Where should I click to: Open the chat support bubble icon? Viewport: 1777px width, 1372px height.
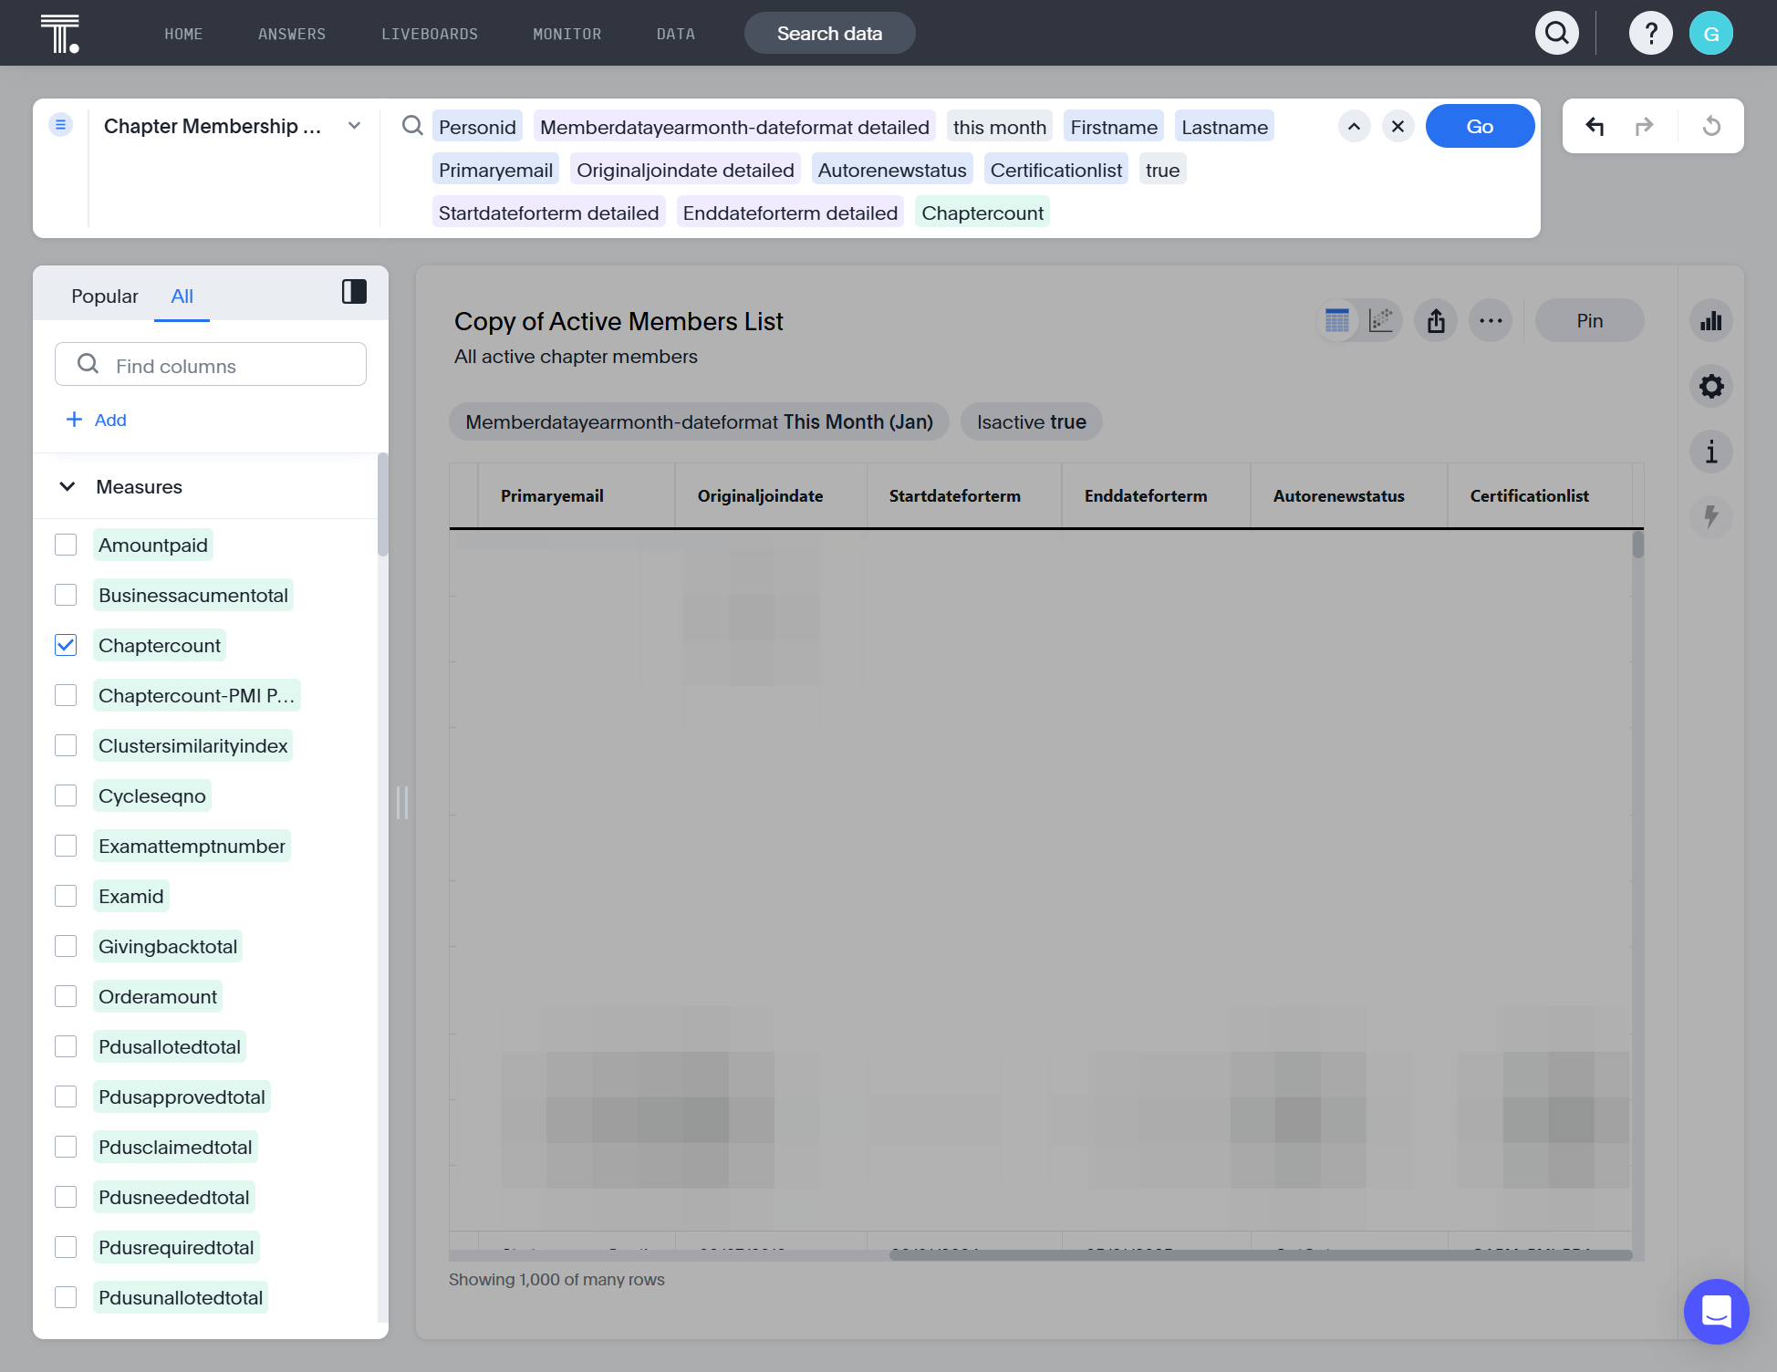tap(1717, 1312)
